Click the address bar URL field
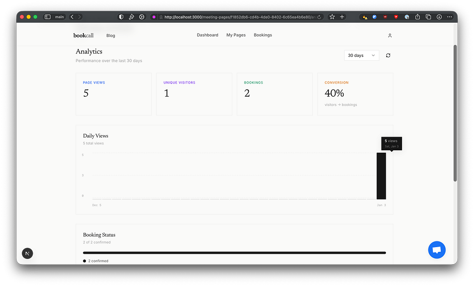The image size is (474, 286). pyautogui.click(x=237, y=17)
